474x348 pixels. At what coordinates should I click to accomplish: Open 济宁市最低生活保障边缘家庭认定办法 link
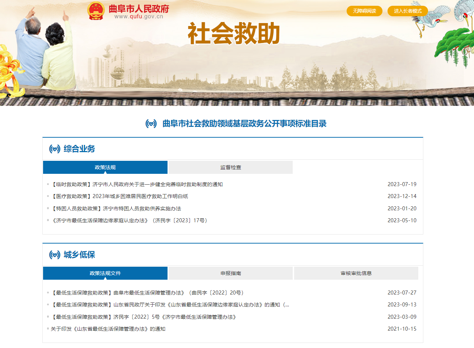point(130,220)
